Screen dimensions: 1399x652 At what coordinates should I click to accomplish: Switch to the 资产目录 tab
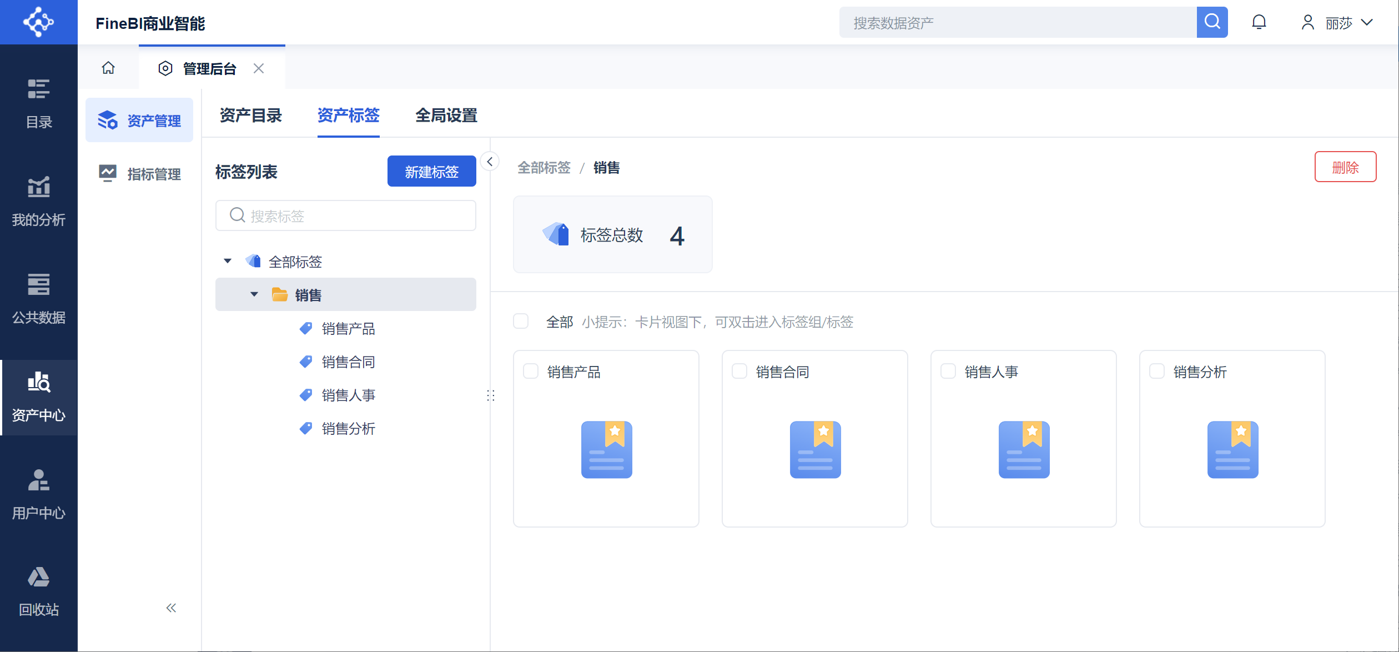coord(250,115)
